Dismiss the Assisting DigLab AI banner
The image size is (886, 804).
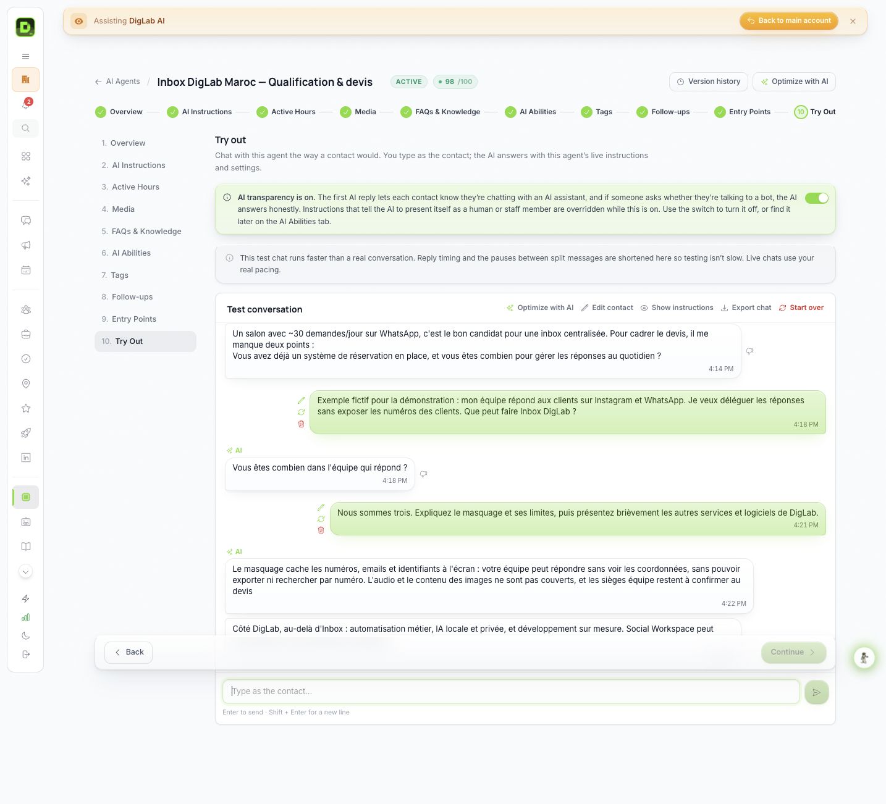click(x=853, y=21)
